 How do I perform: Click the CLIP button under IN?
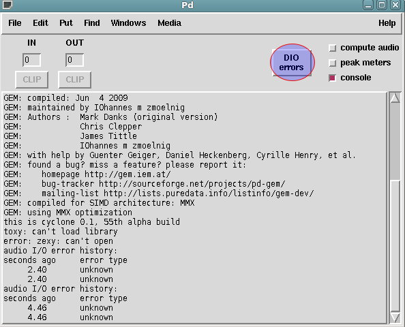click(32, 80)
